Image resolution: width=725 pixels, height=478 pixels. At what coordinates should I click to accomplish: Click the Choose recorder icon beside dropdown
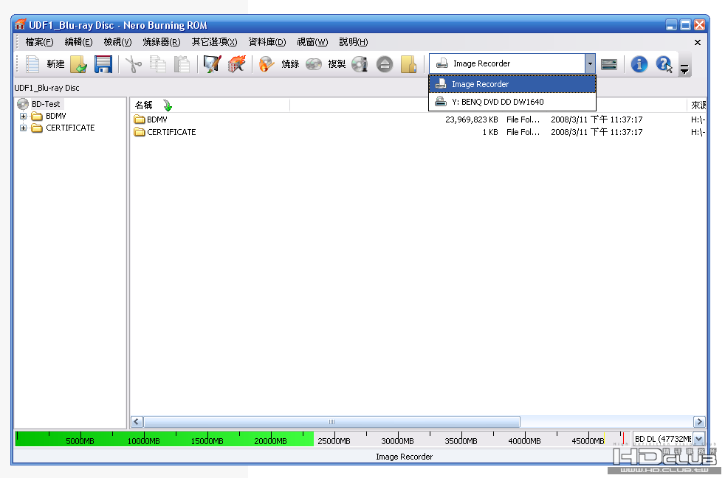click(x=609, y=64)
